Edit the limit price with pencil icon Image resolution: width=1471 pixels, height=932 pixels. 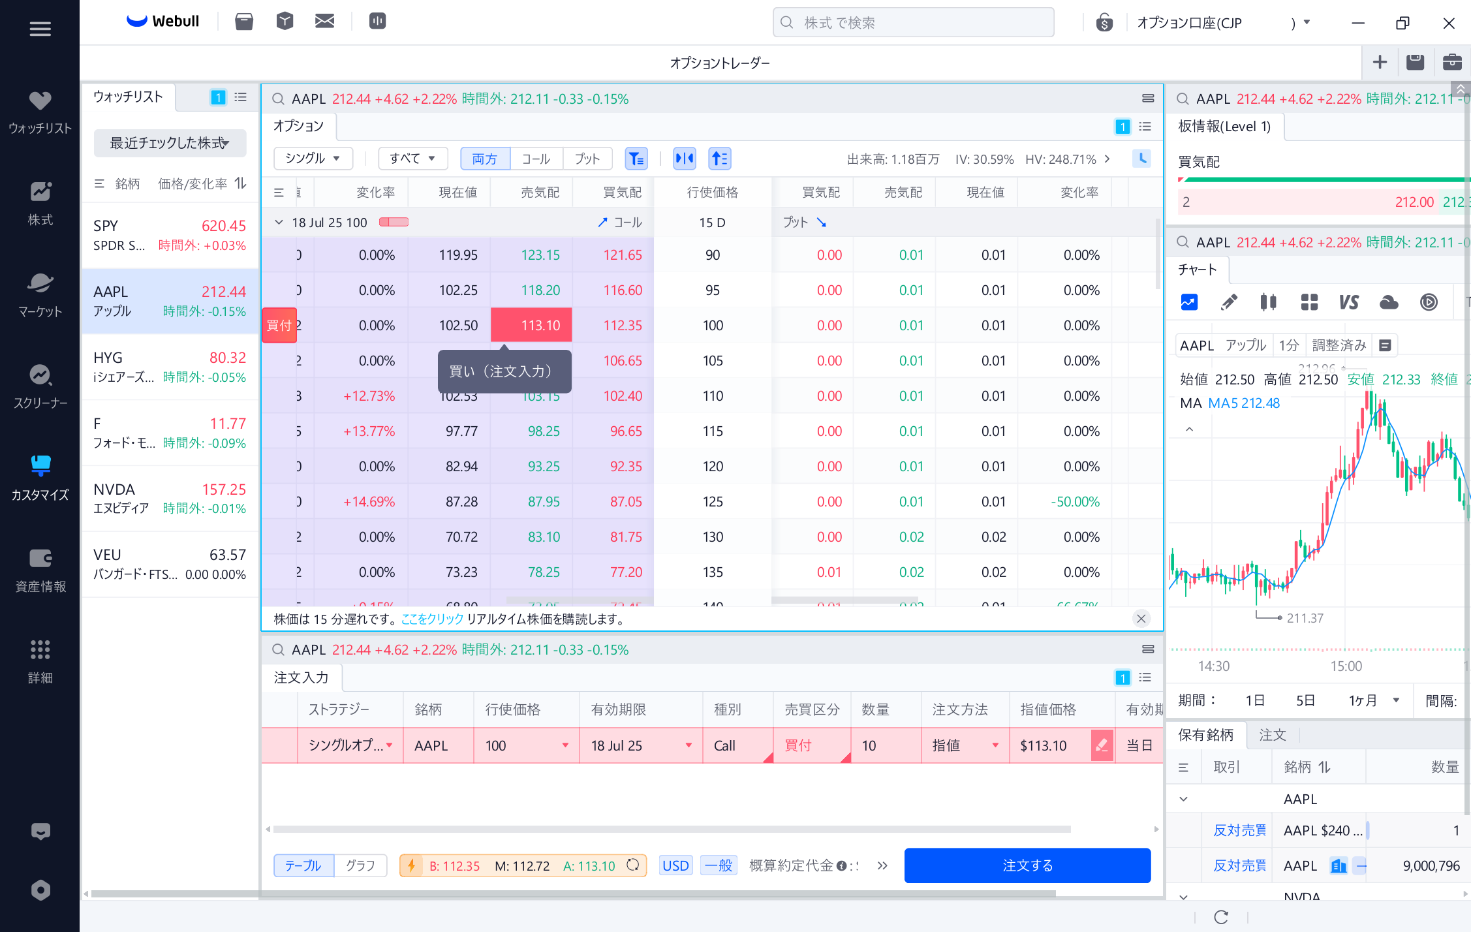click(1102, 745)
